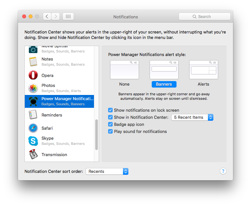Select Skype in the app list

(x=60, y=141)
